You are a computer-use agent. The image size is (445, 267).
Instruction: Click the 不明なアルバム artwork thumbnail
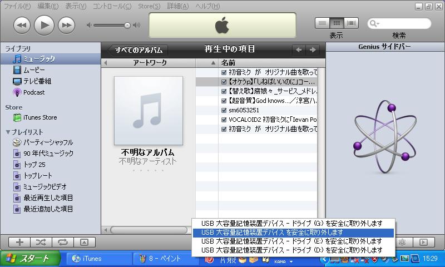click(x=149, y=111)
